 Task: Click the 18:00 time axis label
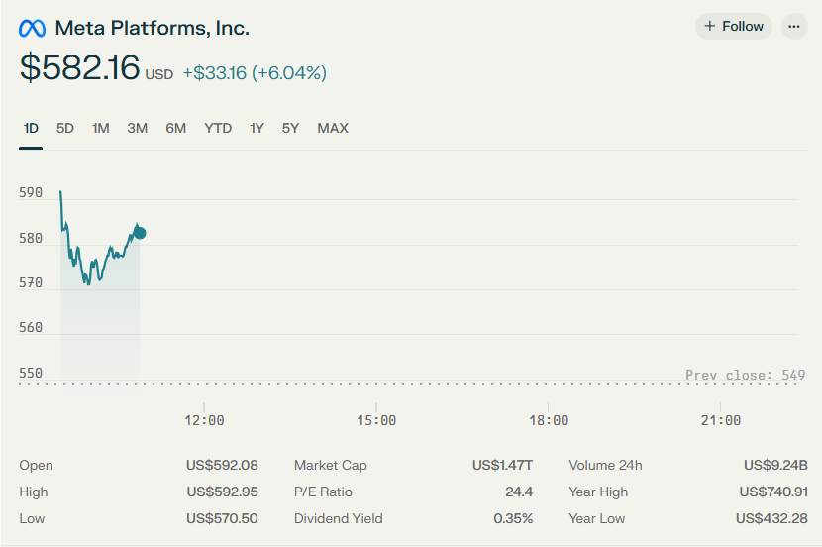point(549,420)
